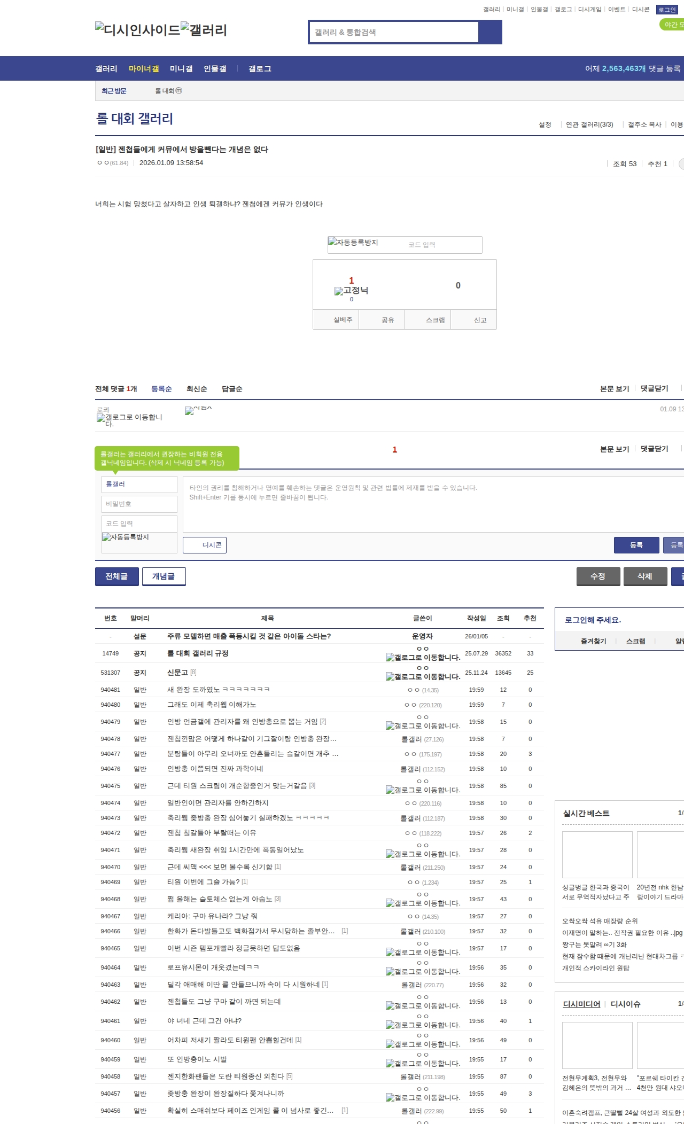
Task: Open the 마이너갤 menu in the navigation bar
Action: pos(144,69)
